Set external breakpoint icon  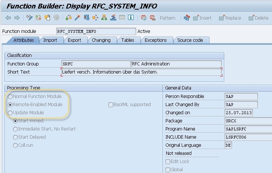152,18
